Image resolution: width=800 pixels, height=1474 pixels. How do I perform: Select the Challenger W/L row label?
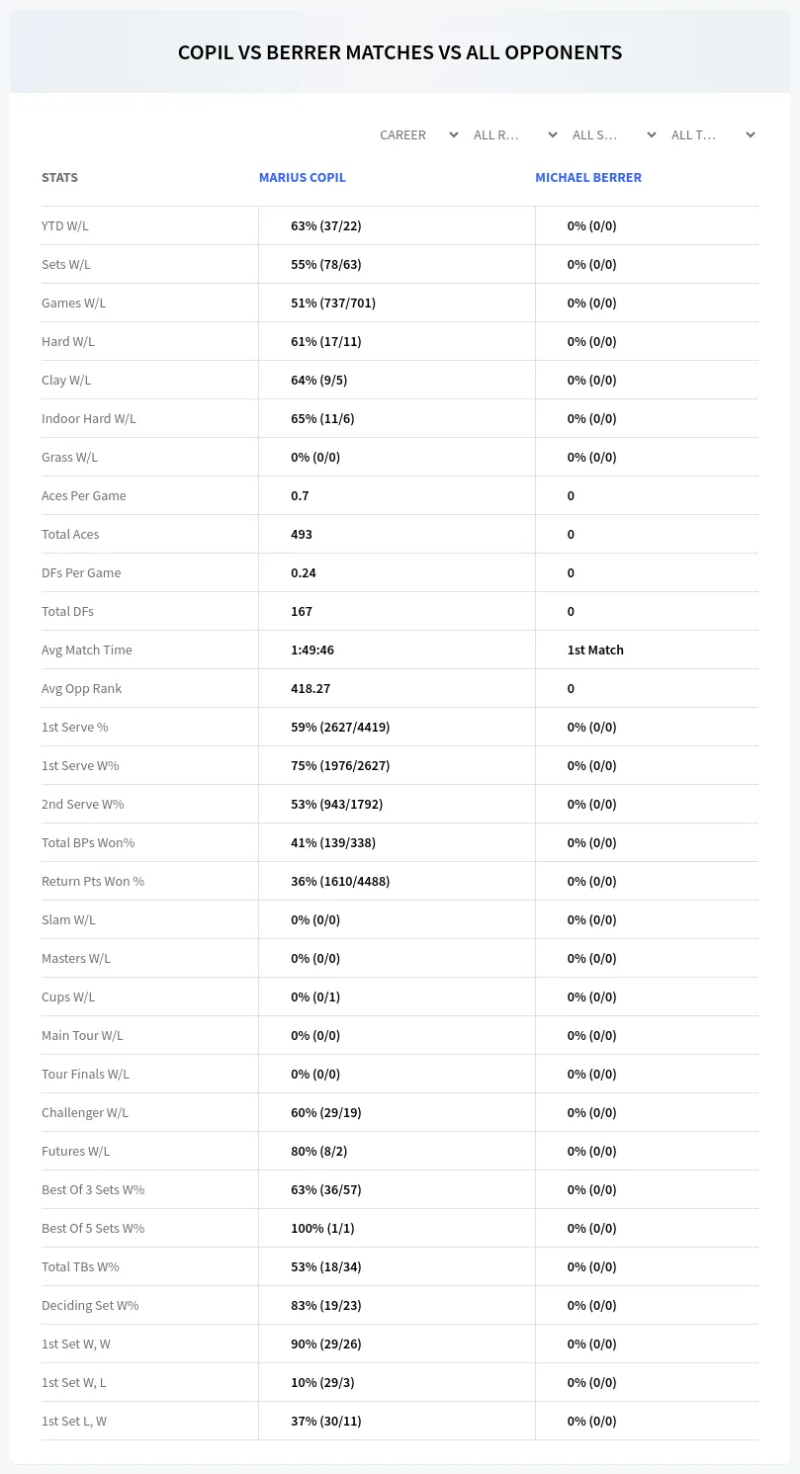click(x=85, y=1112)
